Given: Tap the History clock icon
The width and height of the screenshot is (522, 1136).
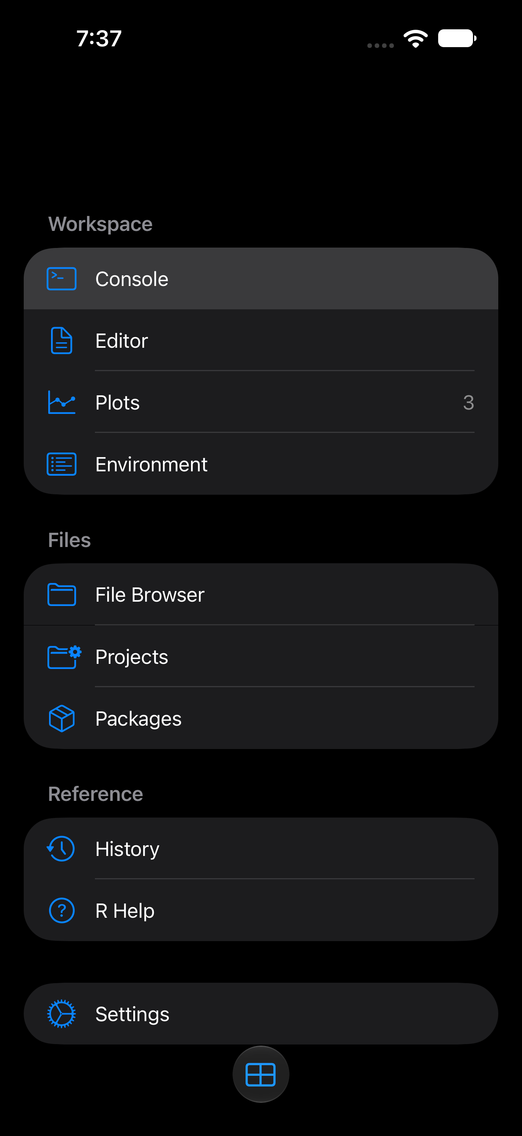Looking at the screenshot, I should point(61,848).
